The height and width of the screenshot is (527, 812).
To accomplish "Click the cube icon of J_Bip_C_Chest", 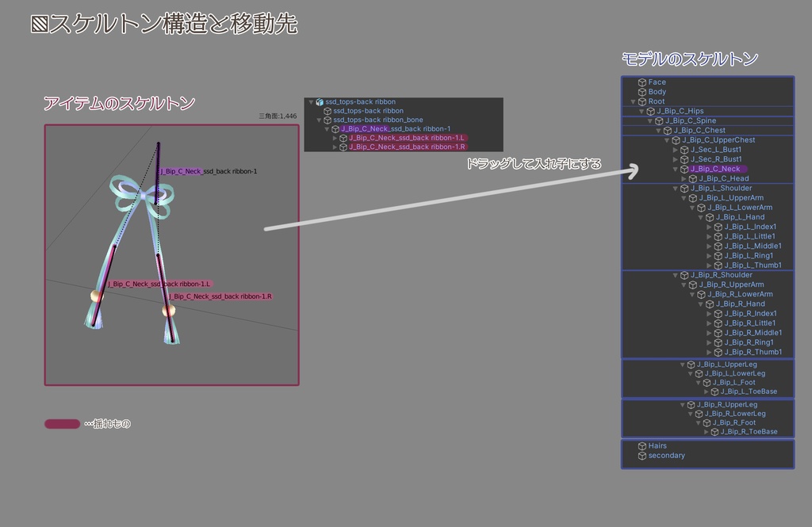I will pyautogui.click(x=668, y=131).
